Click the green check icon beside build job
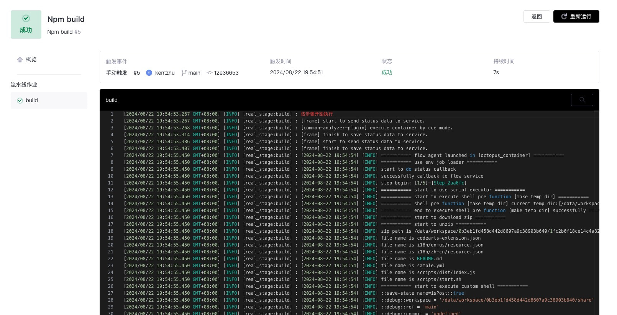617x315 pixels. coord(20,101)
